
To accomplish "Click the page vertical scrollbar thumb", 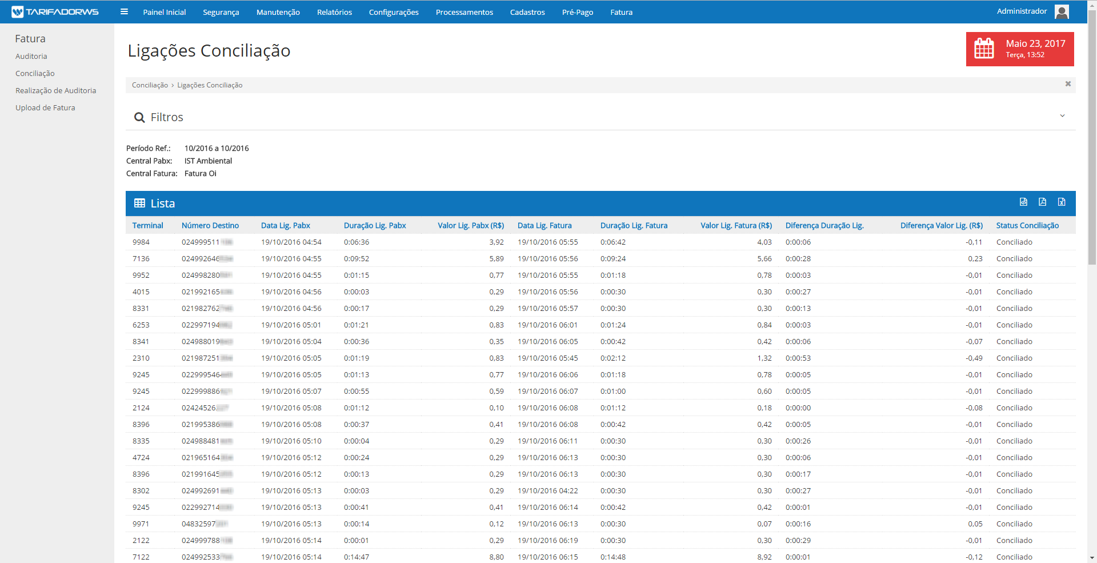I will [x=1092, y=137].
